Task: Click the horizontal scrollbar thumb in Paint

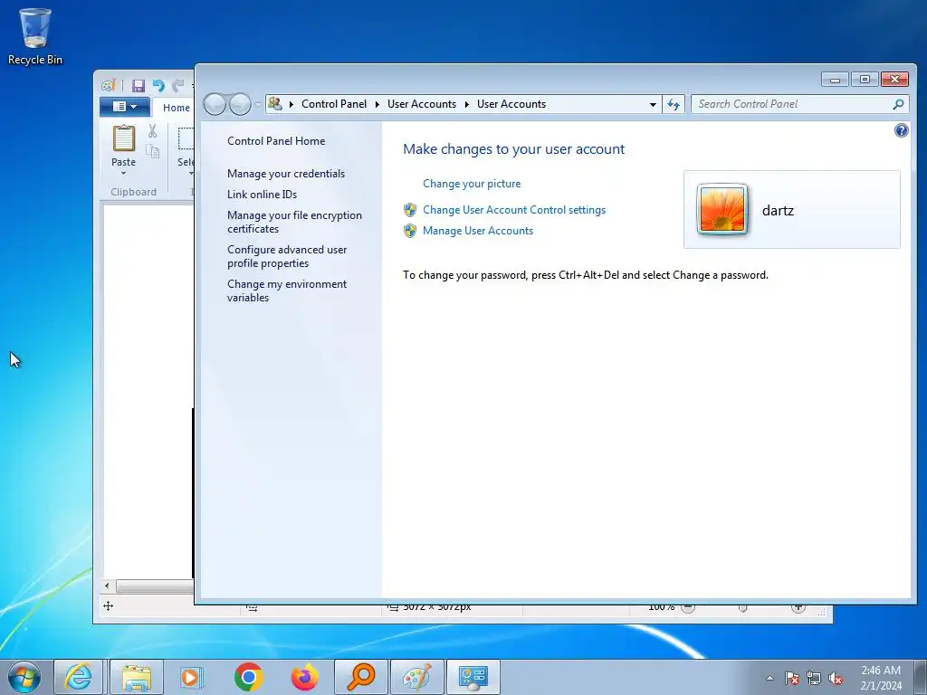Action: 155,586
